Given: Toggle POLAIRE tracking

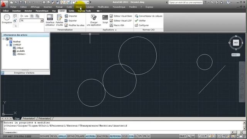Looking at the screenshot, I should [x=80, y=136].
